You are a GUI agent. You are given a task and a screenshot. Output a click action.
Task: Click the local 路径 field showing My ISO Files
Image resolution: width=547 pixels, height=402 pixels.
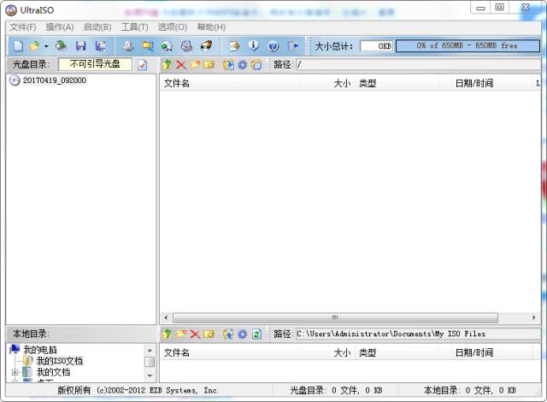point(418,334)
